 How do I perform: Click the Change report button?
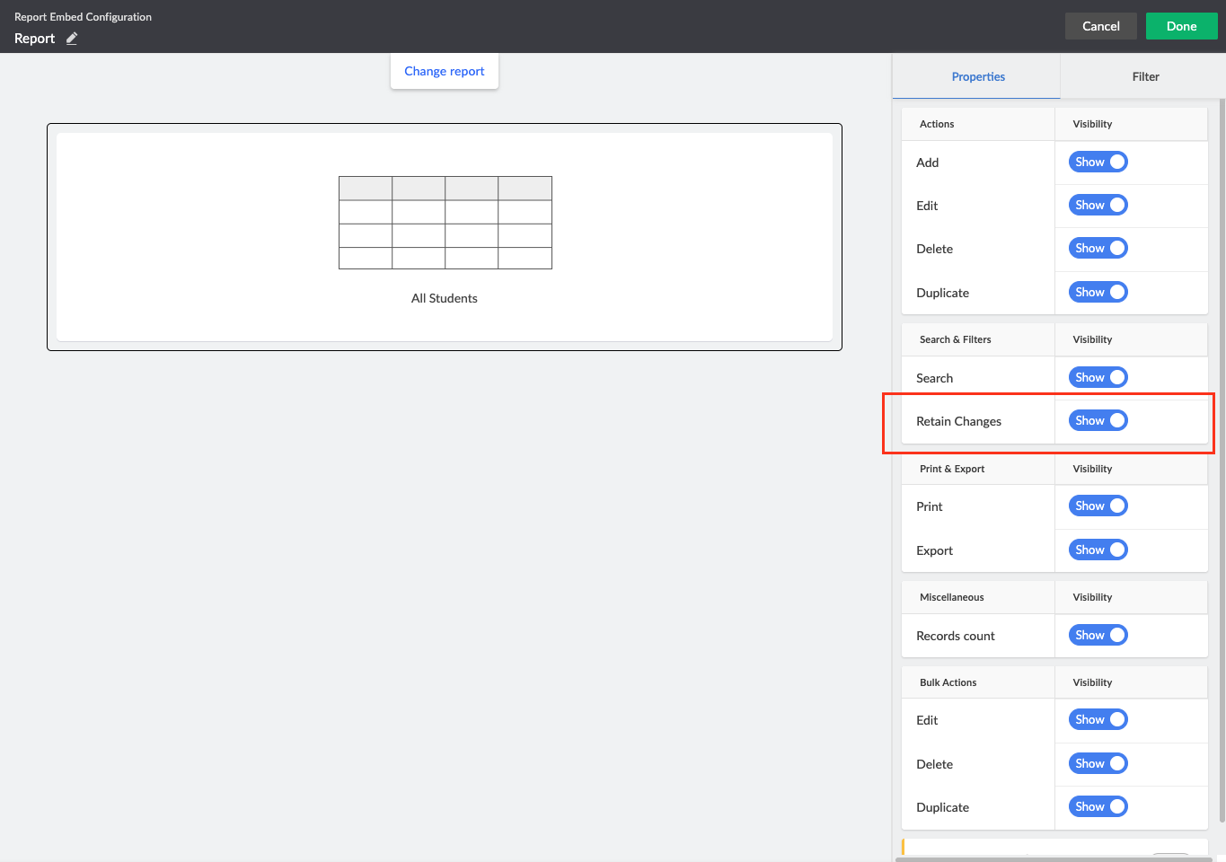(x=444, y=71)
